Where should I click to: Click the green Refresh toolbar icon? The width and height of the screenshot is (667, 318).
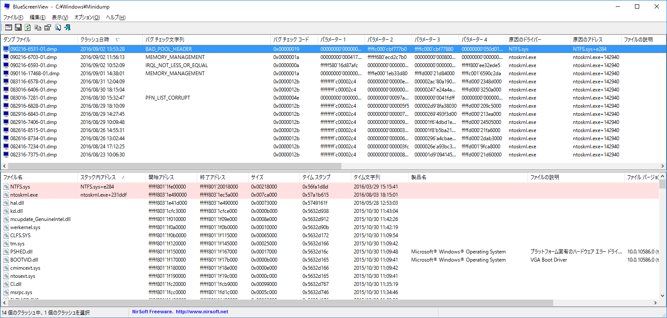(x=28, y=27)
